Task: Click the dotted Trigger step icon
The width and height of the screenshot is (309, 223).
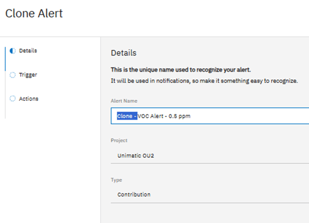Action: (13, 75)
